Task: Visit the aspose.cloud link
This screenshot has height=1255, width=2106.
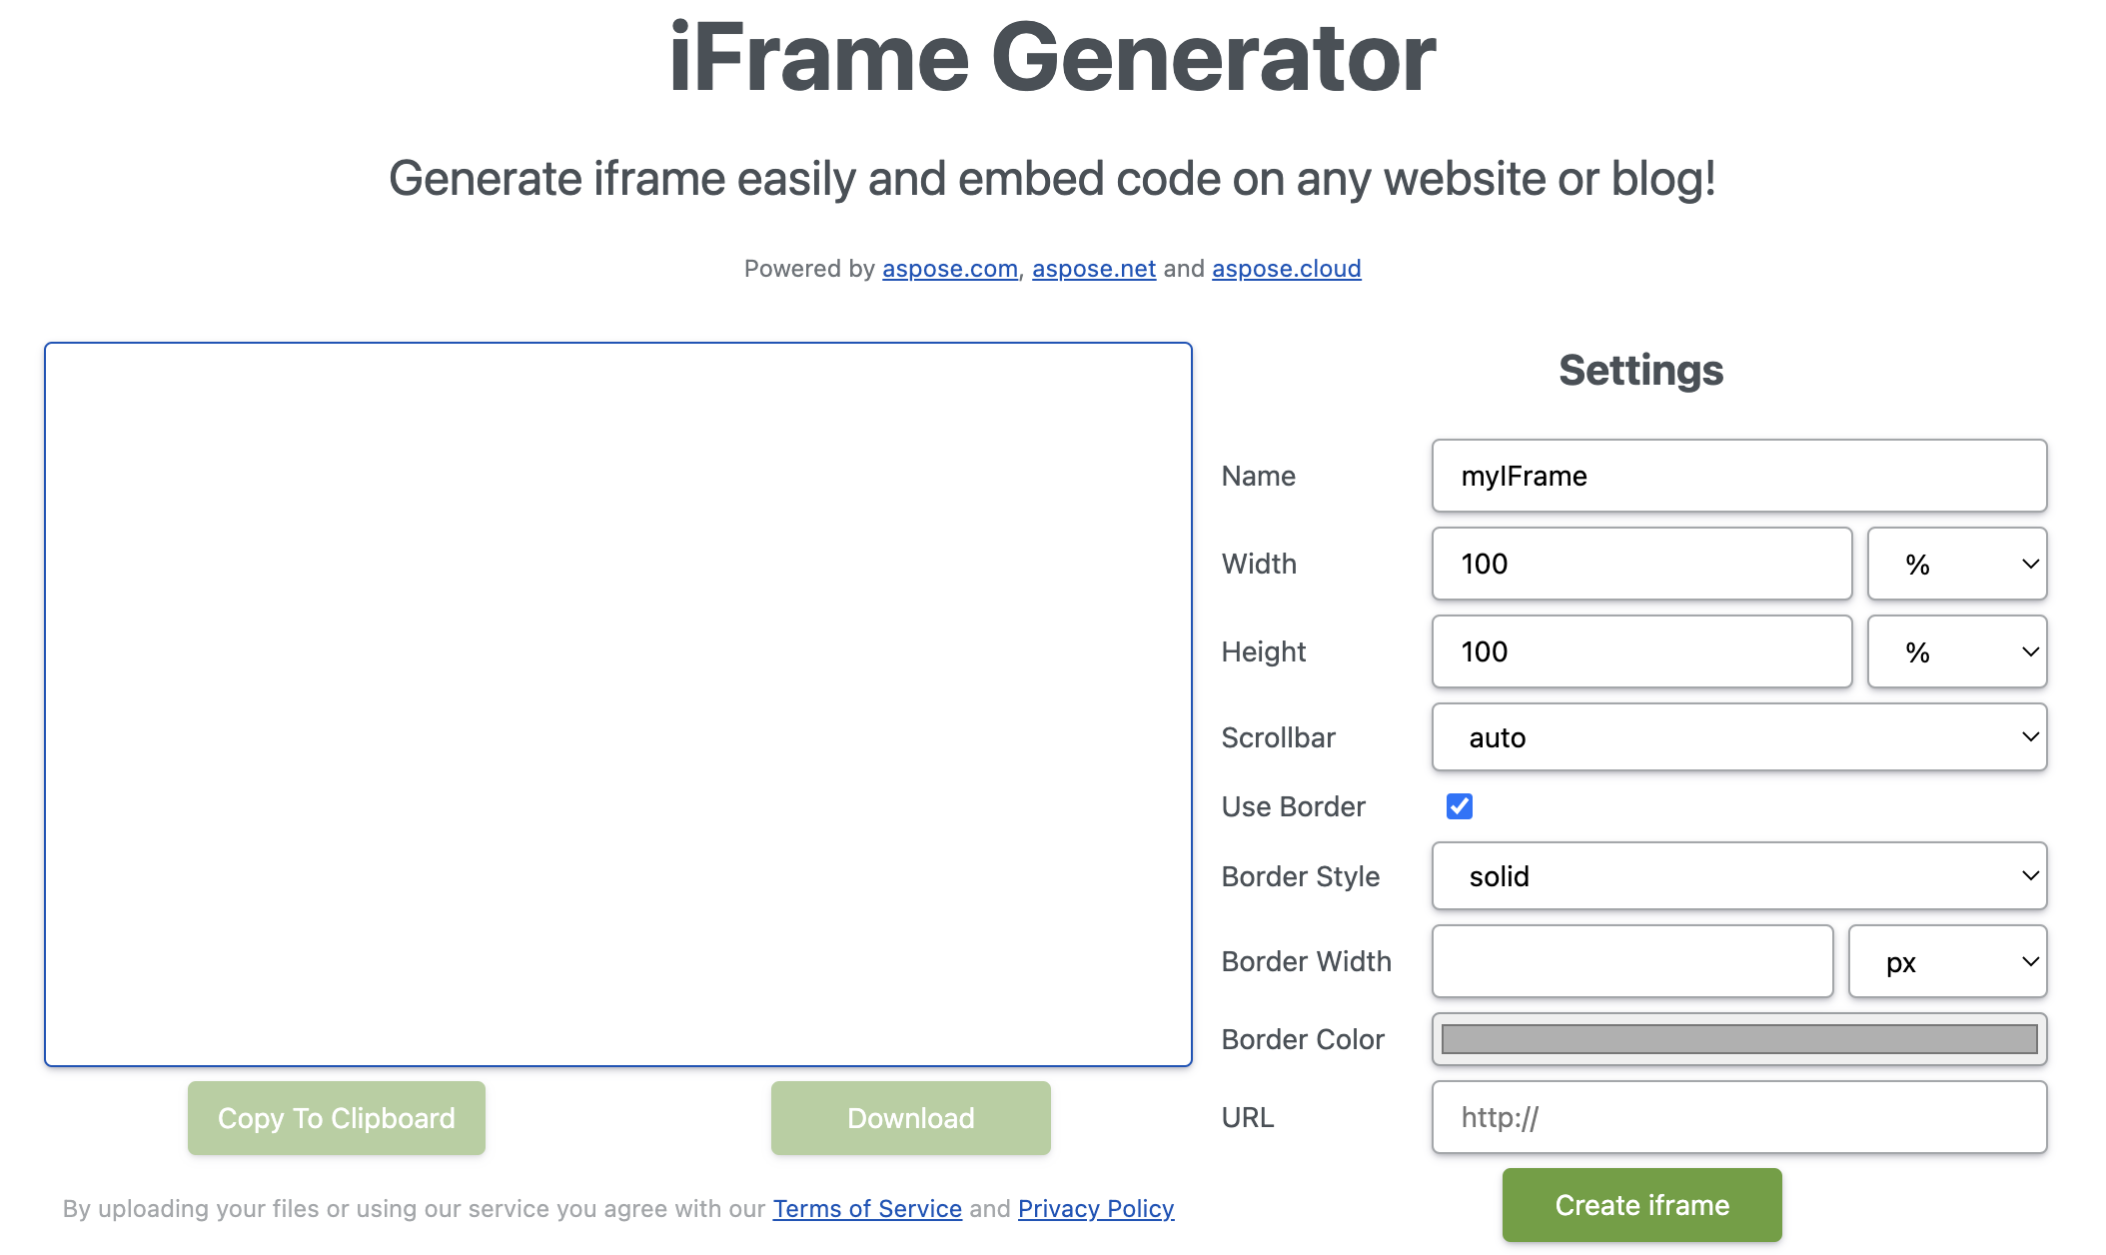Action: click(1286, 268)
